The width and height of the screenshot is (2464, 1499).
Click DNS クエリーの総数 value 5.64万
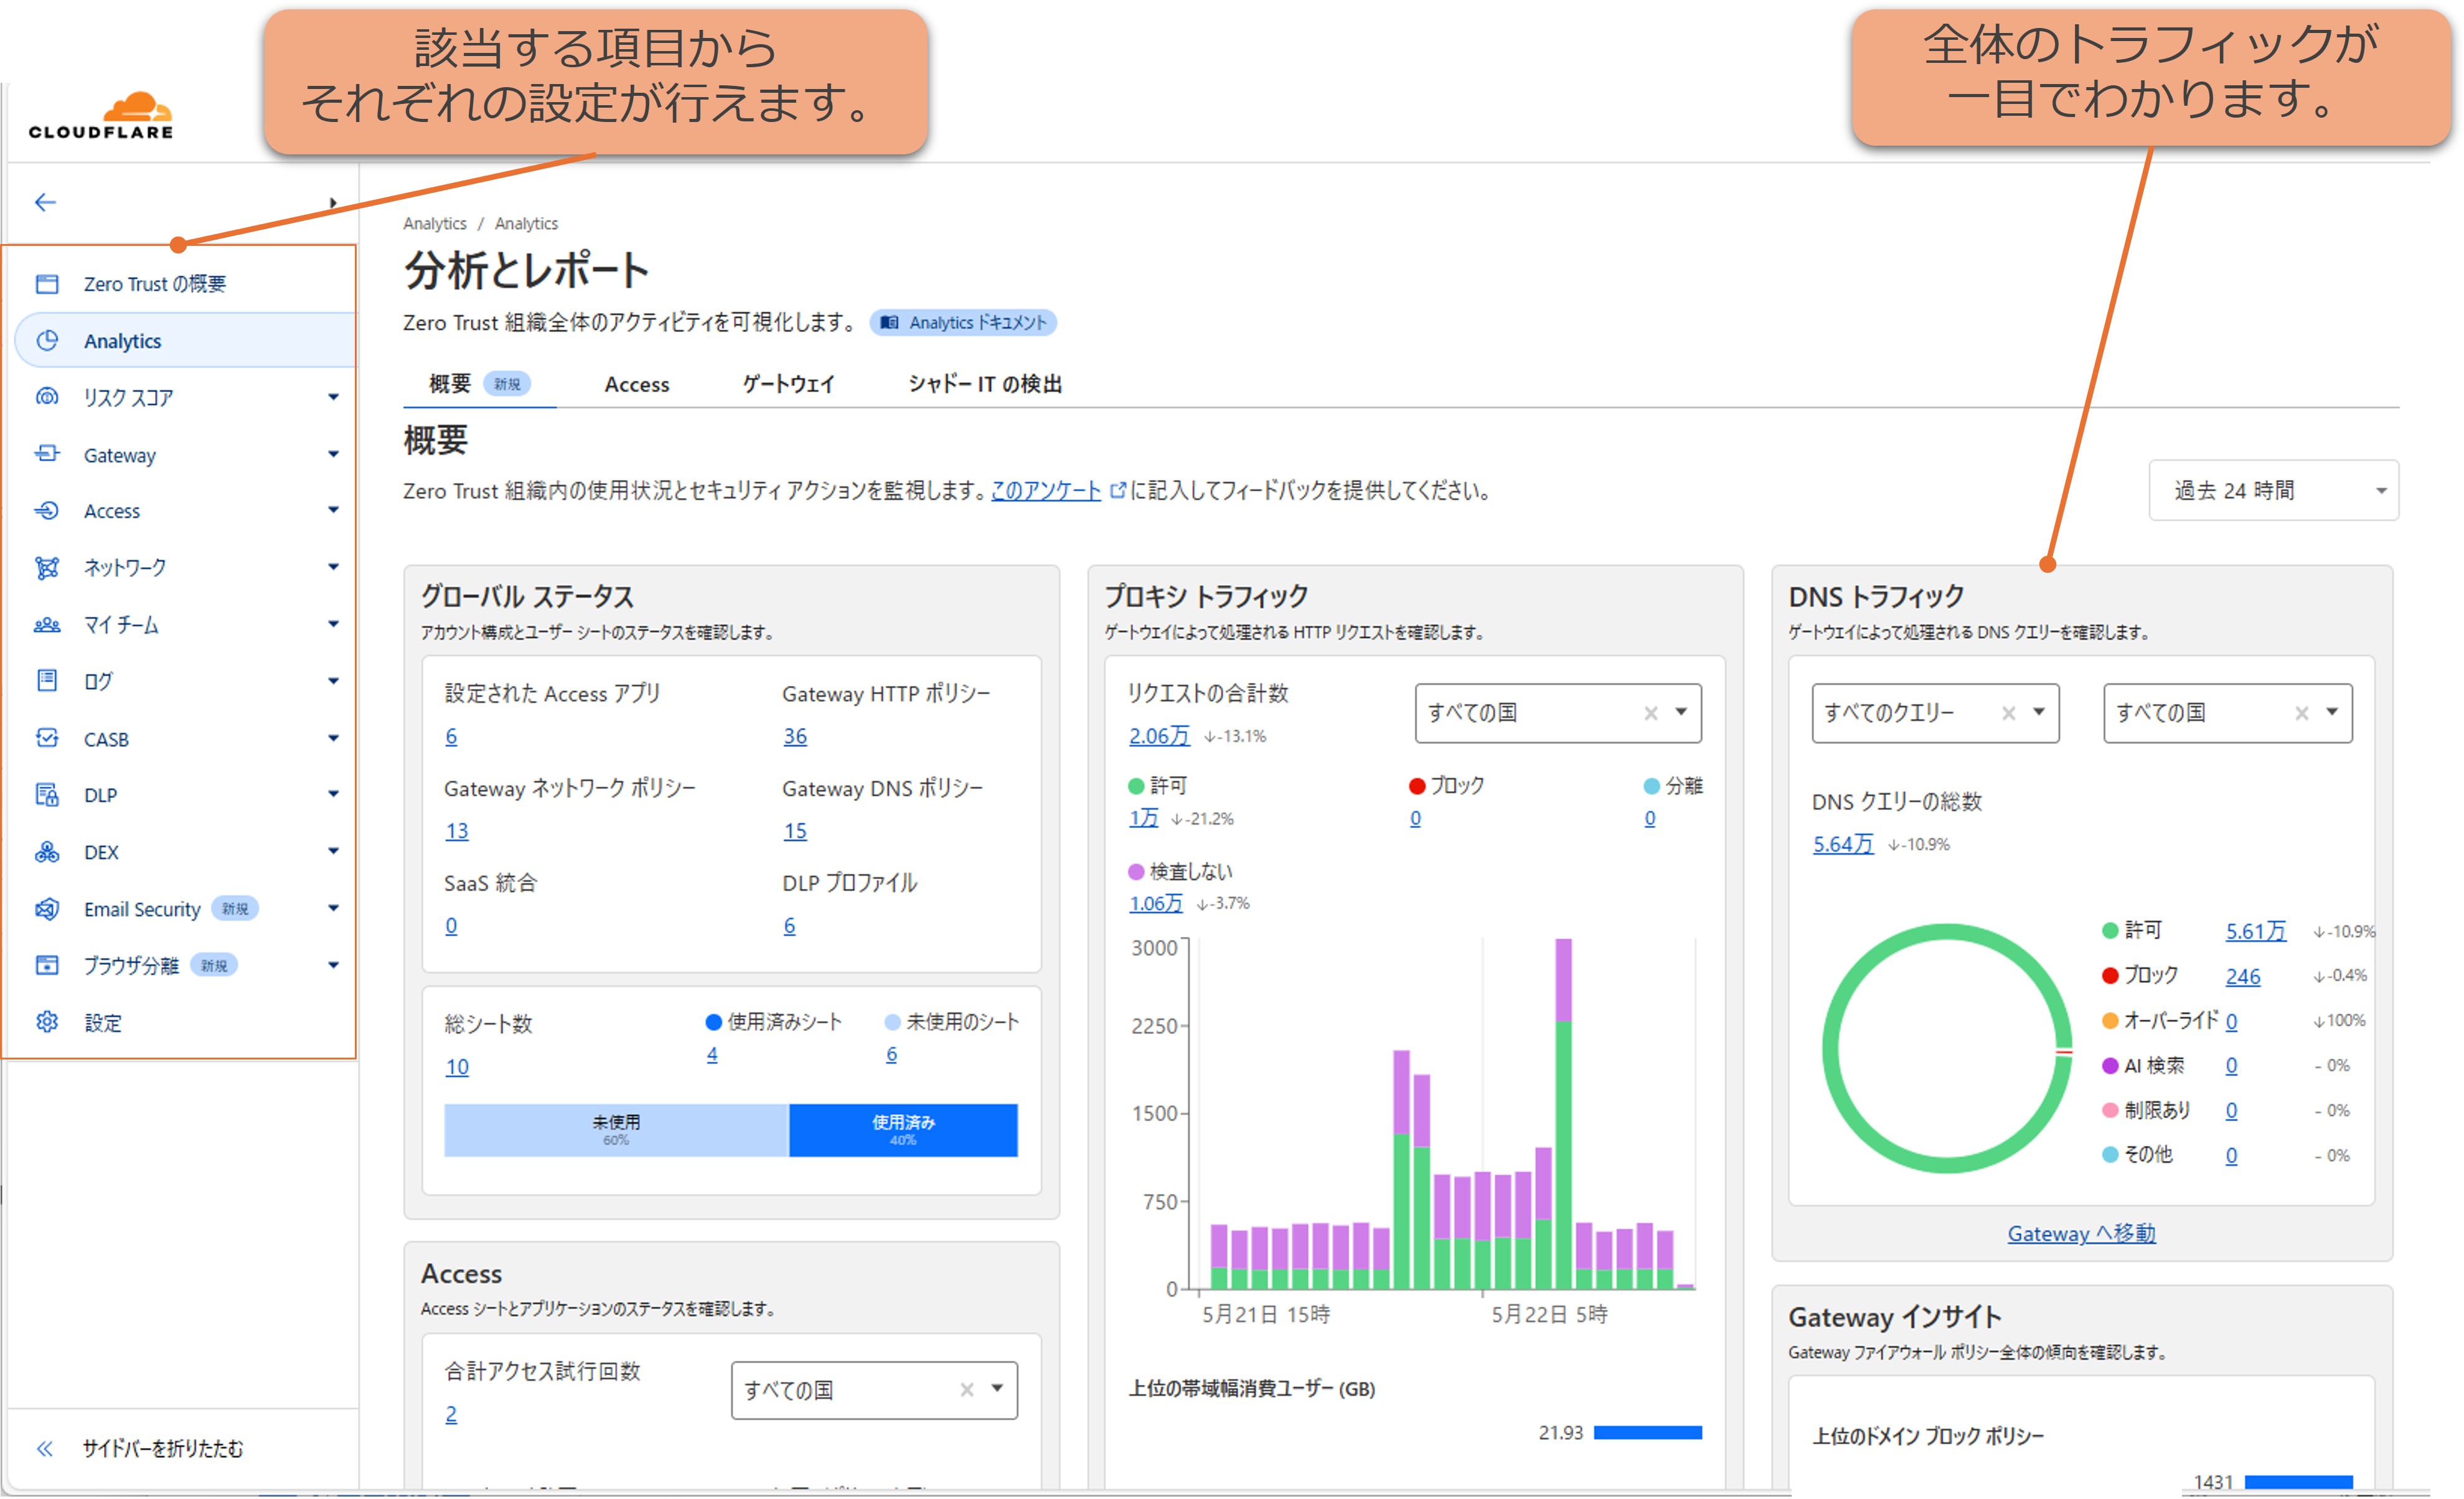(x=1843, y=845)
